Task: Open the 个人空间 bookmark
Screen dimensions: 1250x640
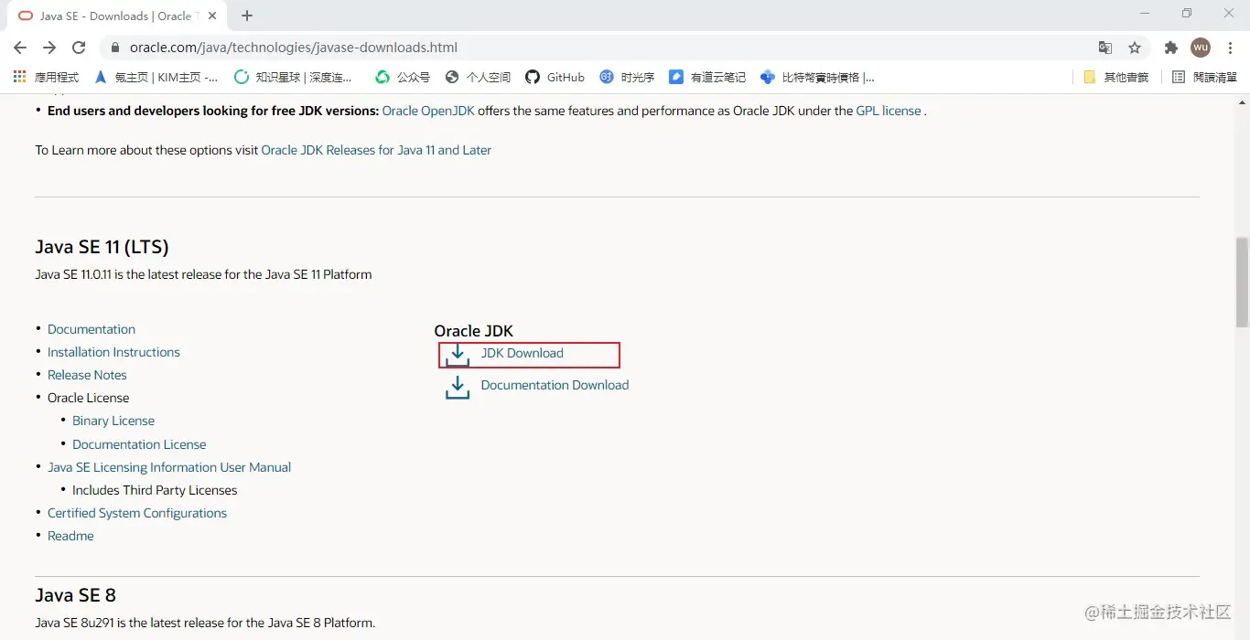Action: click(478, 77)
